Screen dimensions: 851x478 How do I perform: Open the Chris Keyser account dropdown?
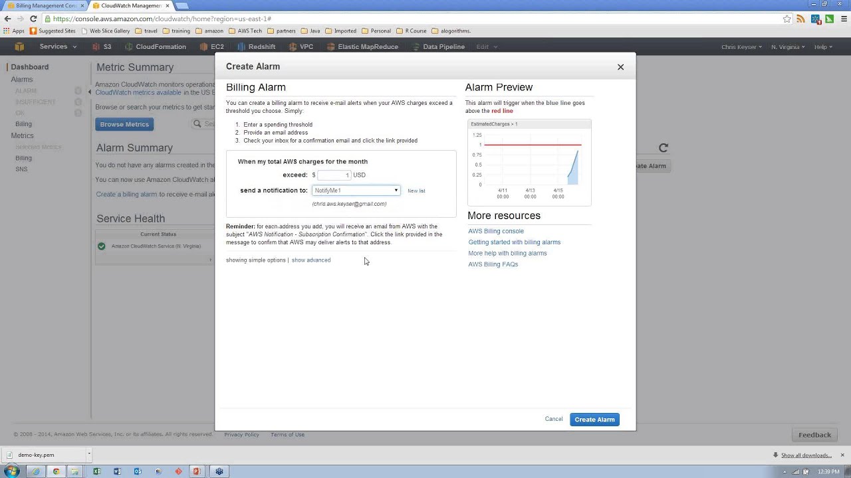(741, 47)
